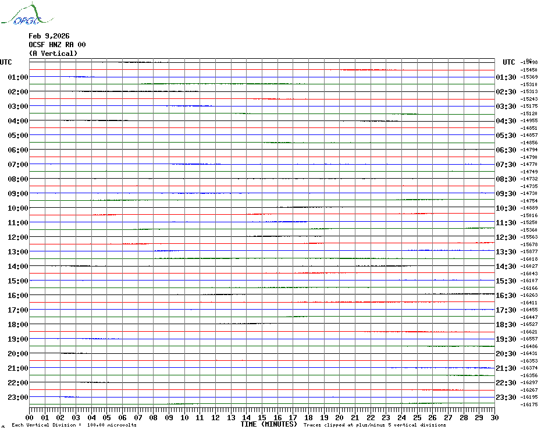Click the Traces clipped note at bottom
Screen dimensions: 541x433
375,425
